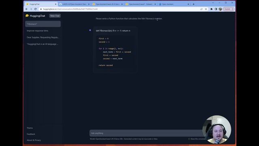Close the LAION-AI/Open-Assistant tab

click(x=89, y=4)
